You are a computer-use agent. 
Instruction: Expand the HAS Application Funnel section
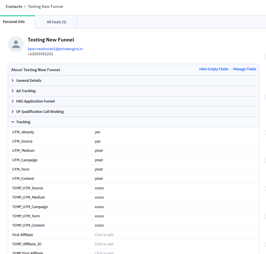click(x=36, y=101)
